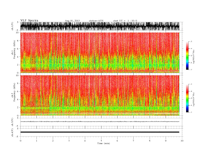Click time axis tick label '9'
This screenshot has height=158, width=205.
pyautogui.click(x=166, y=141)
